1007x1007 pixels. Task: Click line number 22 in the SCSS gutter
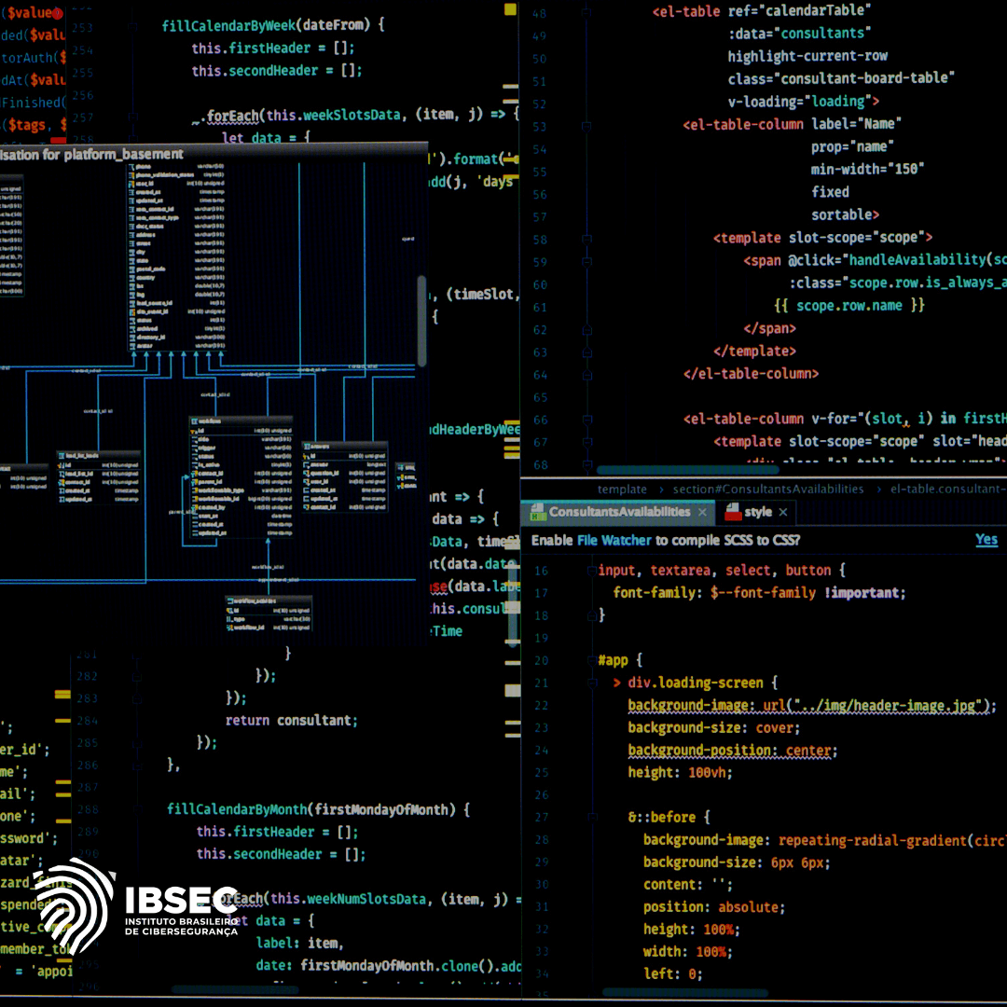pyautogui.click(x=542, y=706)
